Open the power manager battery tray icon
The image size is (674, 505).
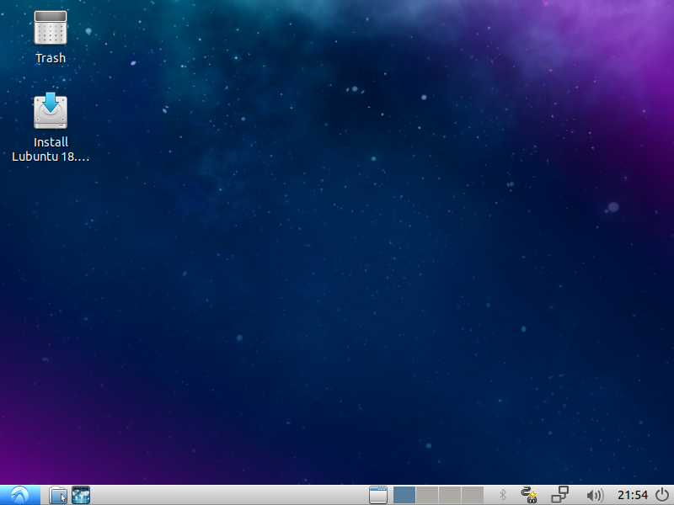coord(530,495)
